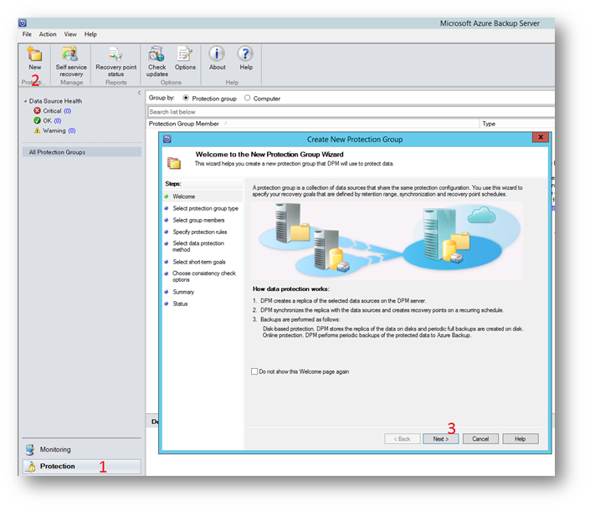Click the Cancel button in wizard

pos(480,439)
